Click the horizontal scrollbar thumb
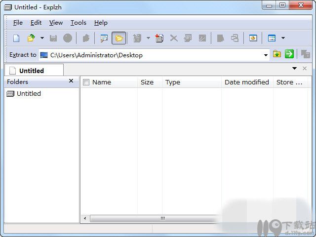 click(162, 218)
